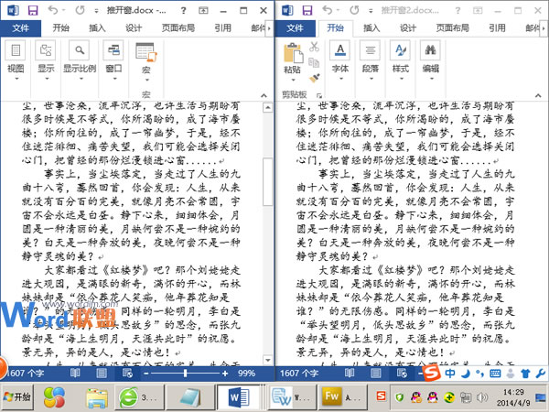Viewport: 549px width, 412px height.
Task: Click scrollbar up arrow in left document
Action: [x=268, y=107]
